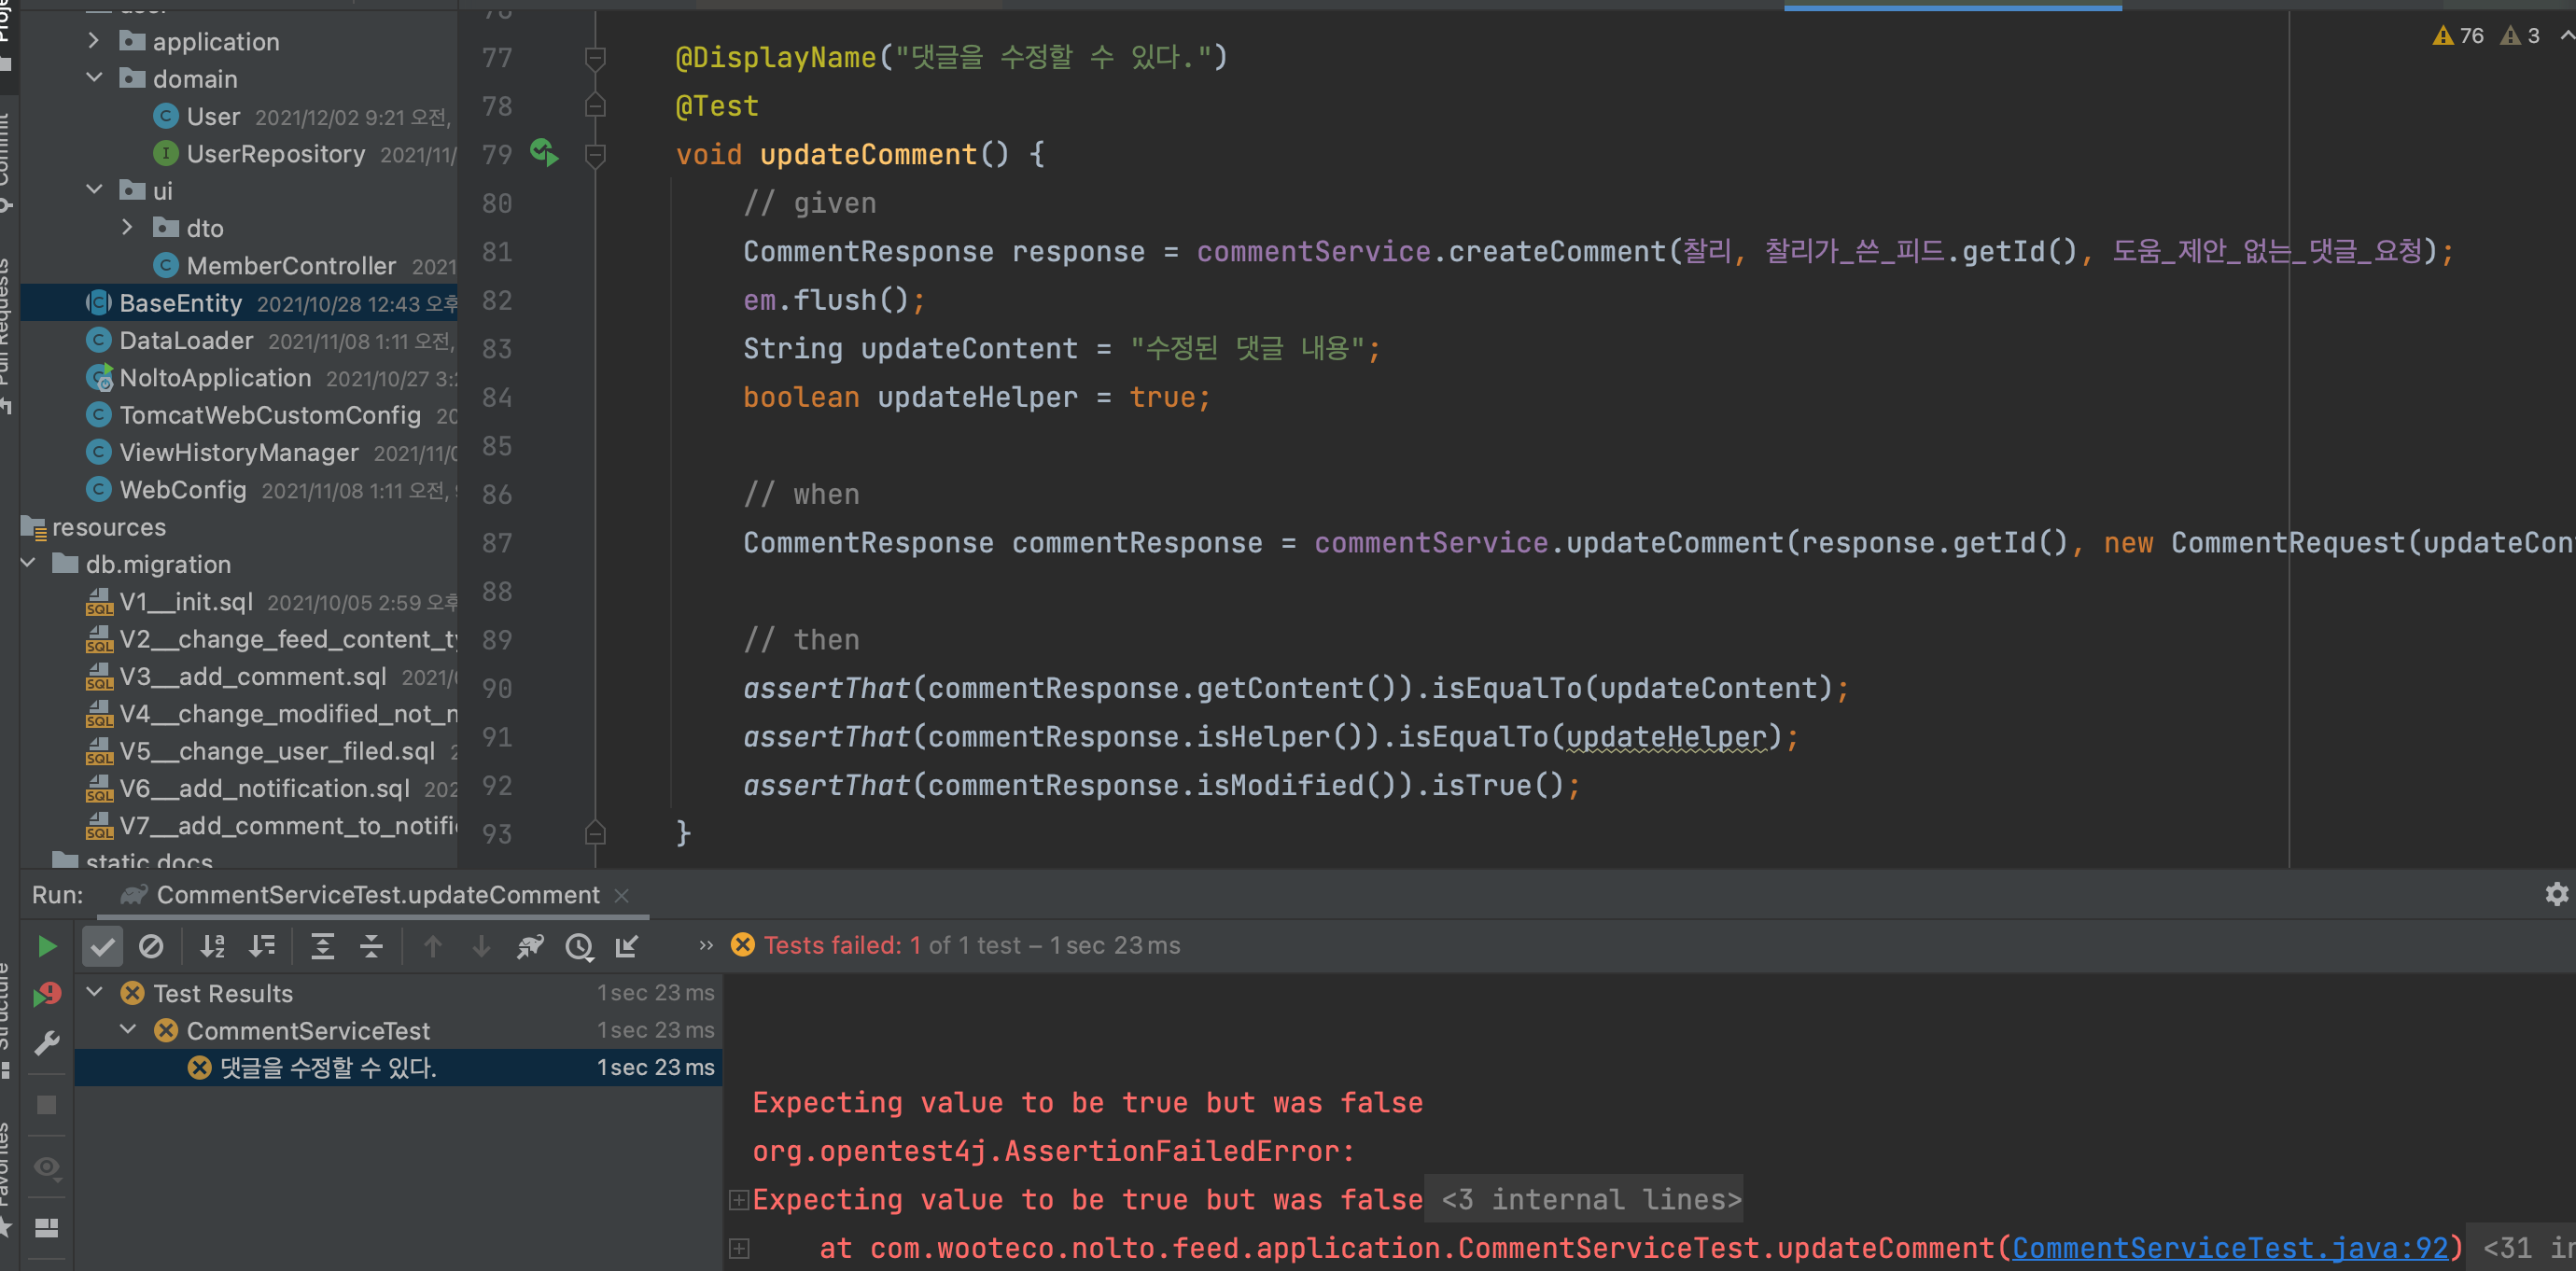
Task: Open test history clock icon
Action: (579, 946)
